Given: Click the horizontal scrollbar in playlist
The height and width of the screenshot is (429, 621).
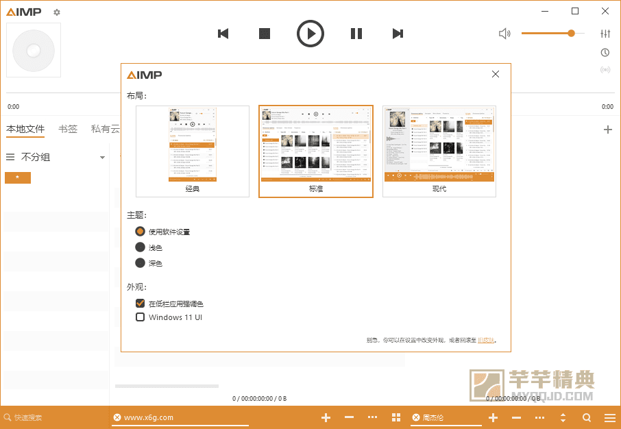Looking at the screenshot, I should tap(167, 386).
